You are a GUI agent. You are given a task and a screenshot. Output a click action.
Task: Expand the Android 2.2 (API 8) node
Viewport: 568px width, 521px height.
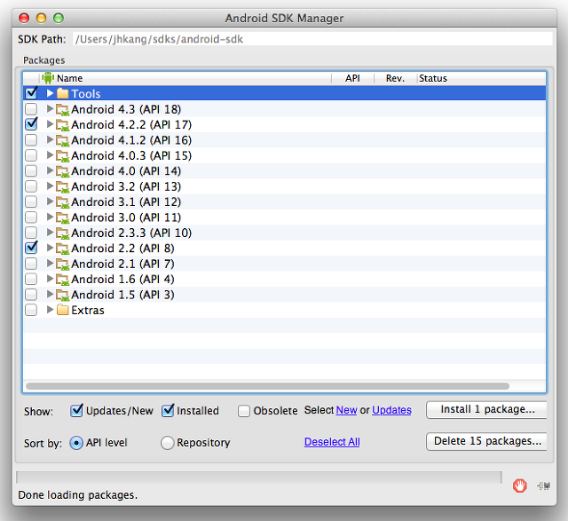click(x=50, y=248)
